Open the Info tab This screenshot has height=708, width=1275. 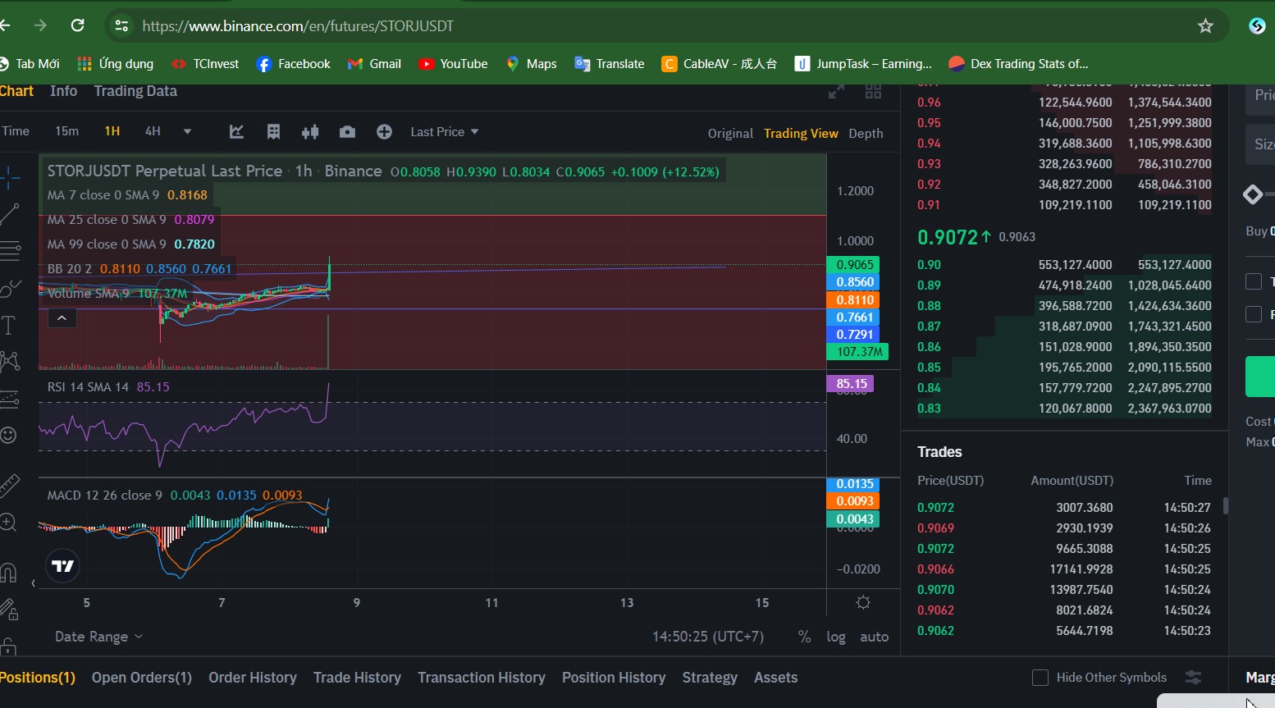pyautogui.click(x=63, y=91)
